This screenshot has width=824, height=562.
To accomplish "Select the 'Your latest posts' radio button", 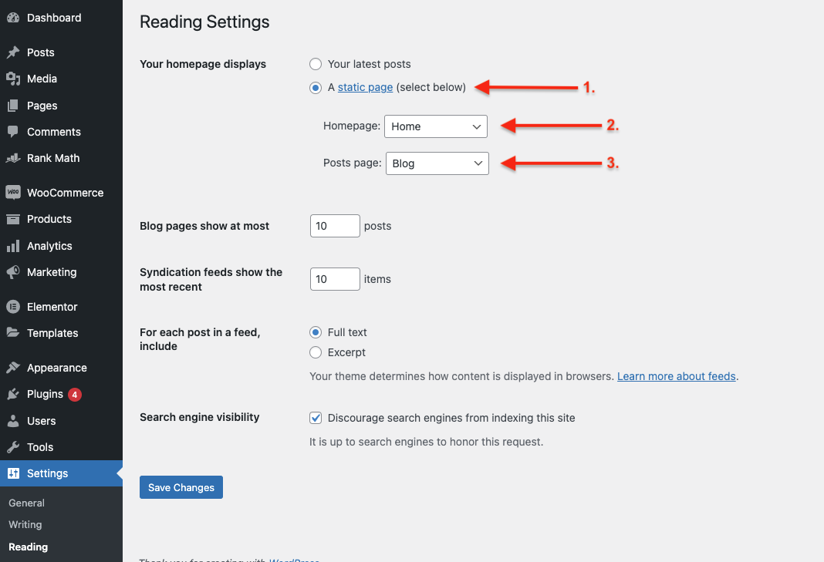I will tap(316, 64).
